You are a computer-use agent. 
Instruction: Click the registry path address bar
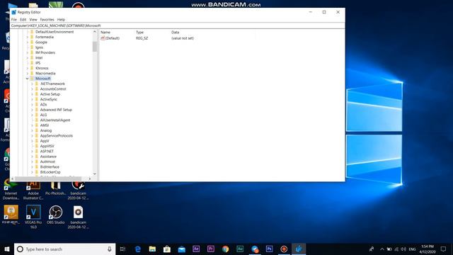pyautogui.click(x=178, y=25)
